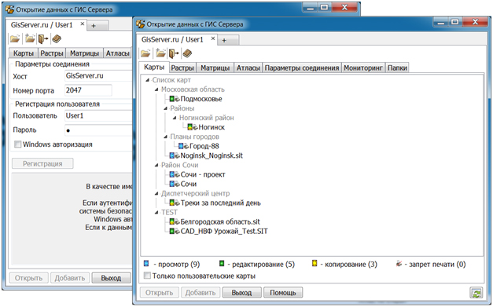Click the book icon in back window toolbar

coord(57,39)
